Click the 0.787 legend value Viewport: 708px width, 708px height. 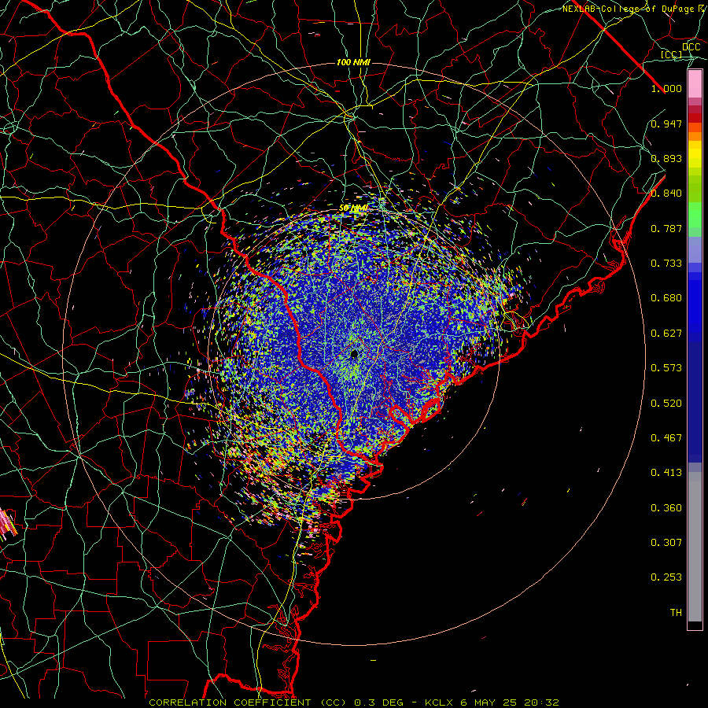point(666,228)
